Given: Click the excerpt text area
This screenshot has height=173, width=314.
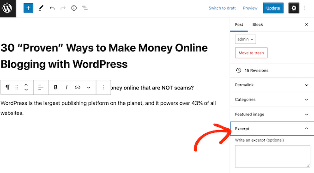Looking at the screenshot, I should [x=272, y=156].
